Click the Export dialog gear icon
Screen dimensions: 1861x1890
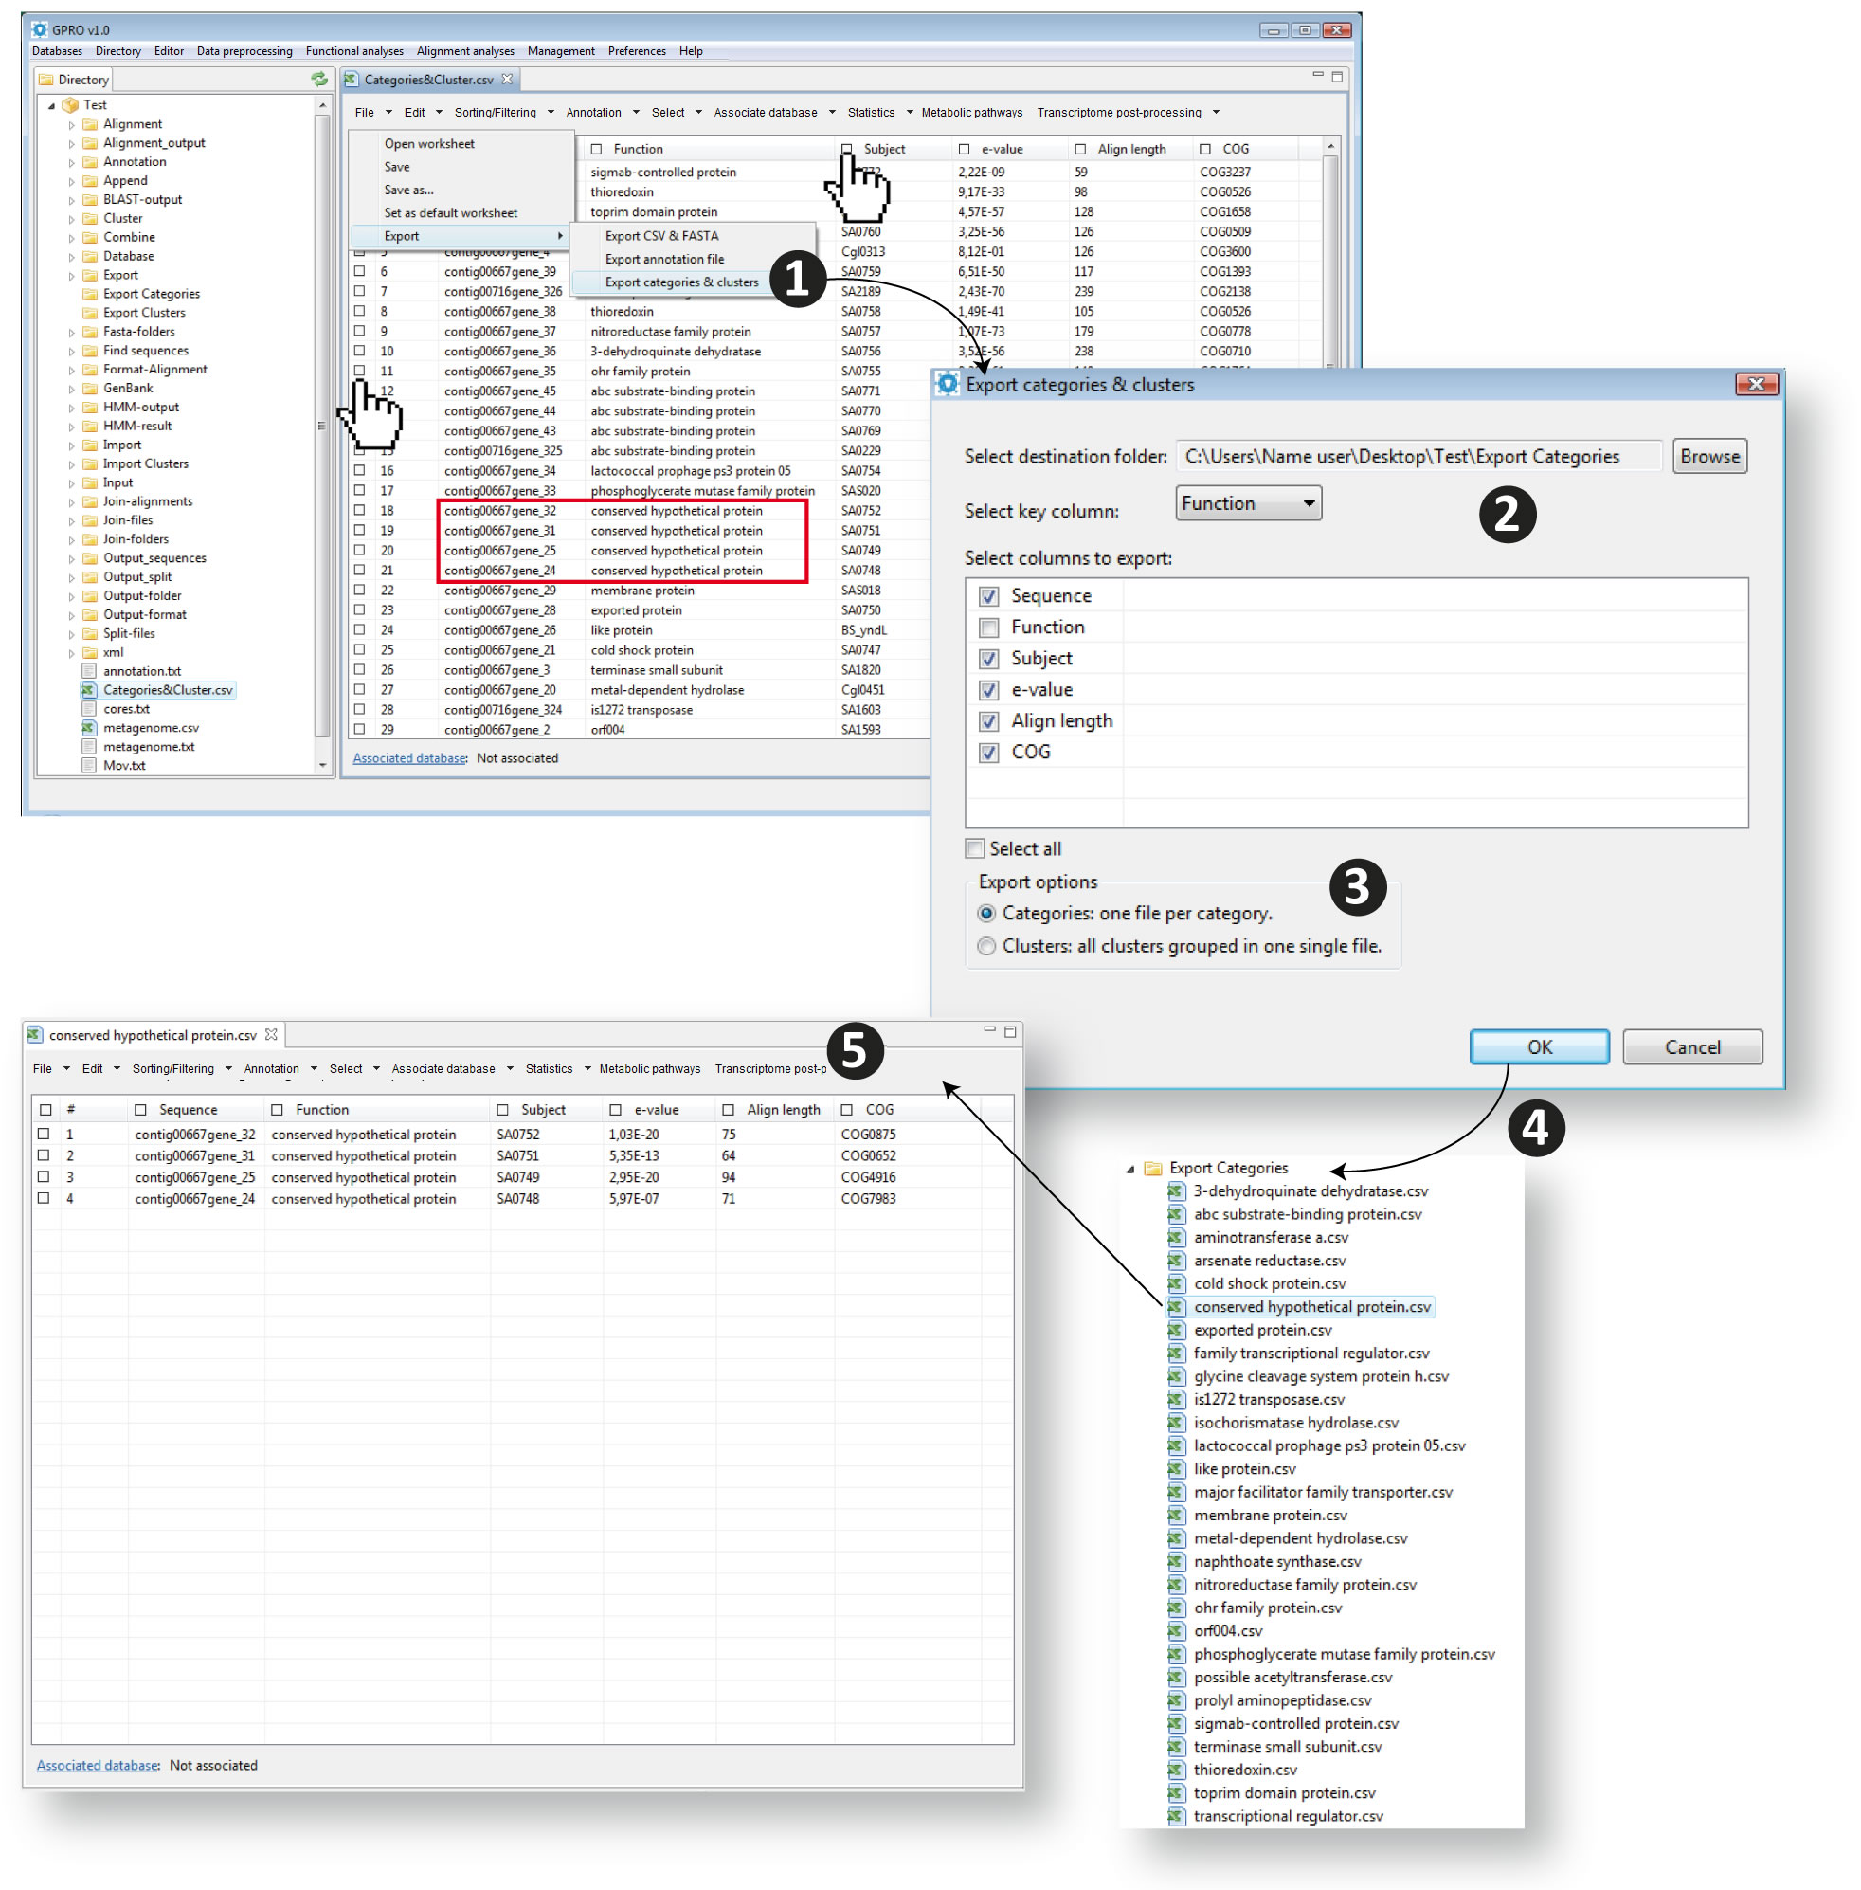click(947, 384)
